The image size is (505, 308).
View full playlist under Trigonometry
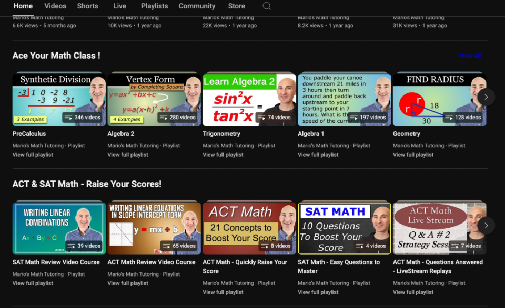click(x=223, y=155)
